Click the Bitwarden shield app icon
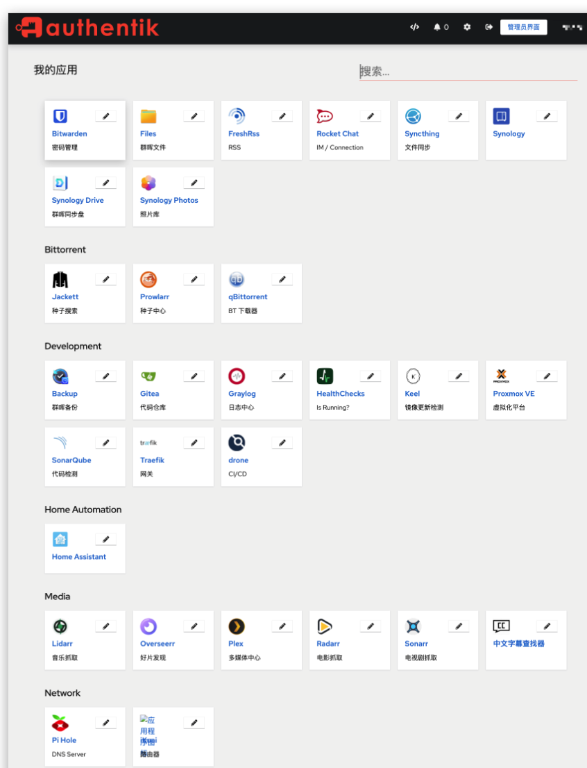The width and height of the screenshot is (587, 768). [x=60, y=116]
